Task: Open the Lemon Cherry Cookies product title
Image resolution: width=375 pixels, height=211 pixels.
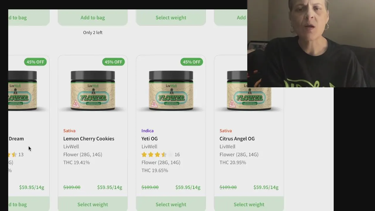Action: coord(89,139)
